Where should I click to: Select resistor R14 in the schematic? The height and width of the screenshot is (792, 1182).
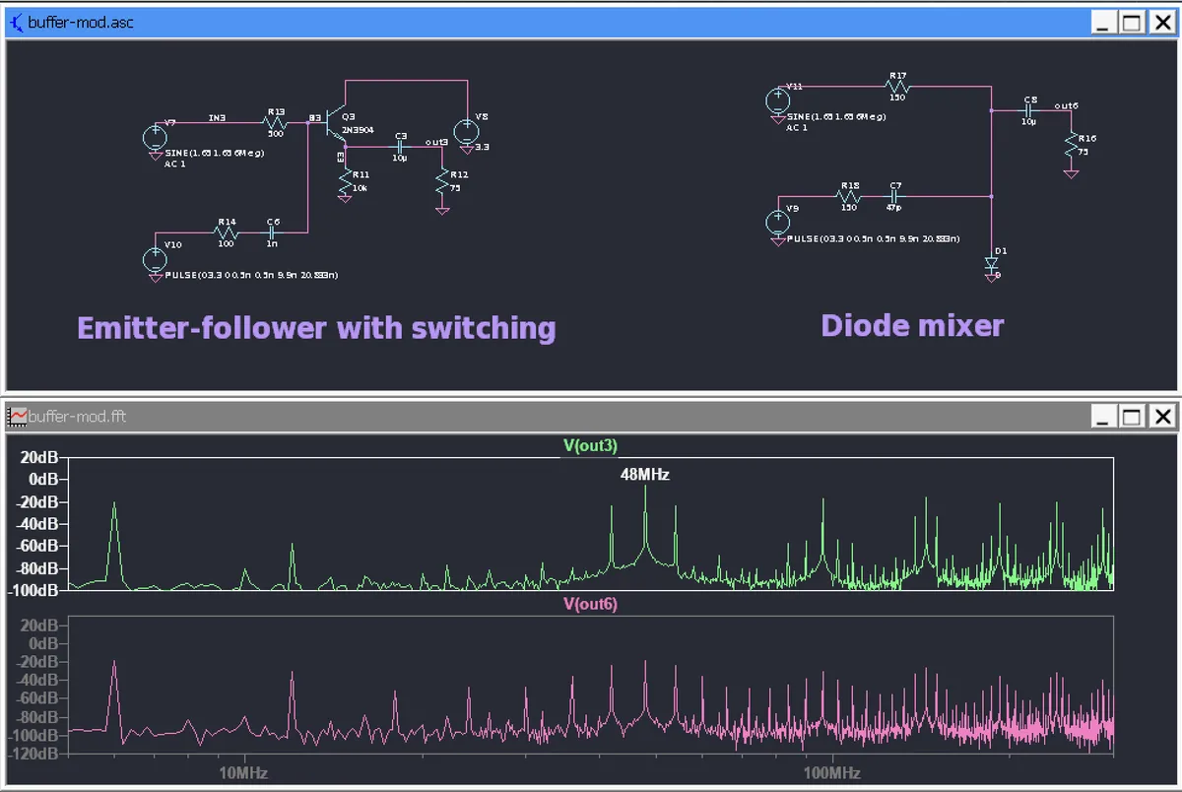[226, 232]
